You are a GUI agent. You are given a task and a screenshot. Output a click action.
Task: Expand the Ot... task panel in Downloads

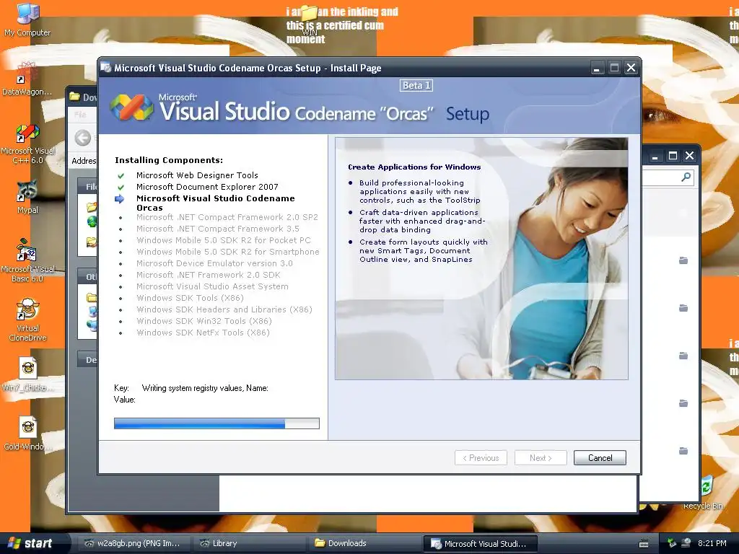pos(87,276)
